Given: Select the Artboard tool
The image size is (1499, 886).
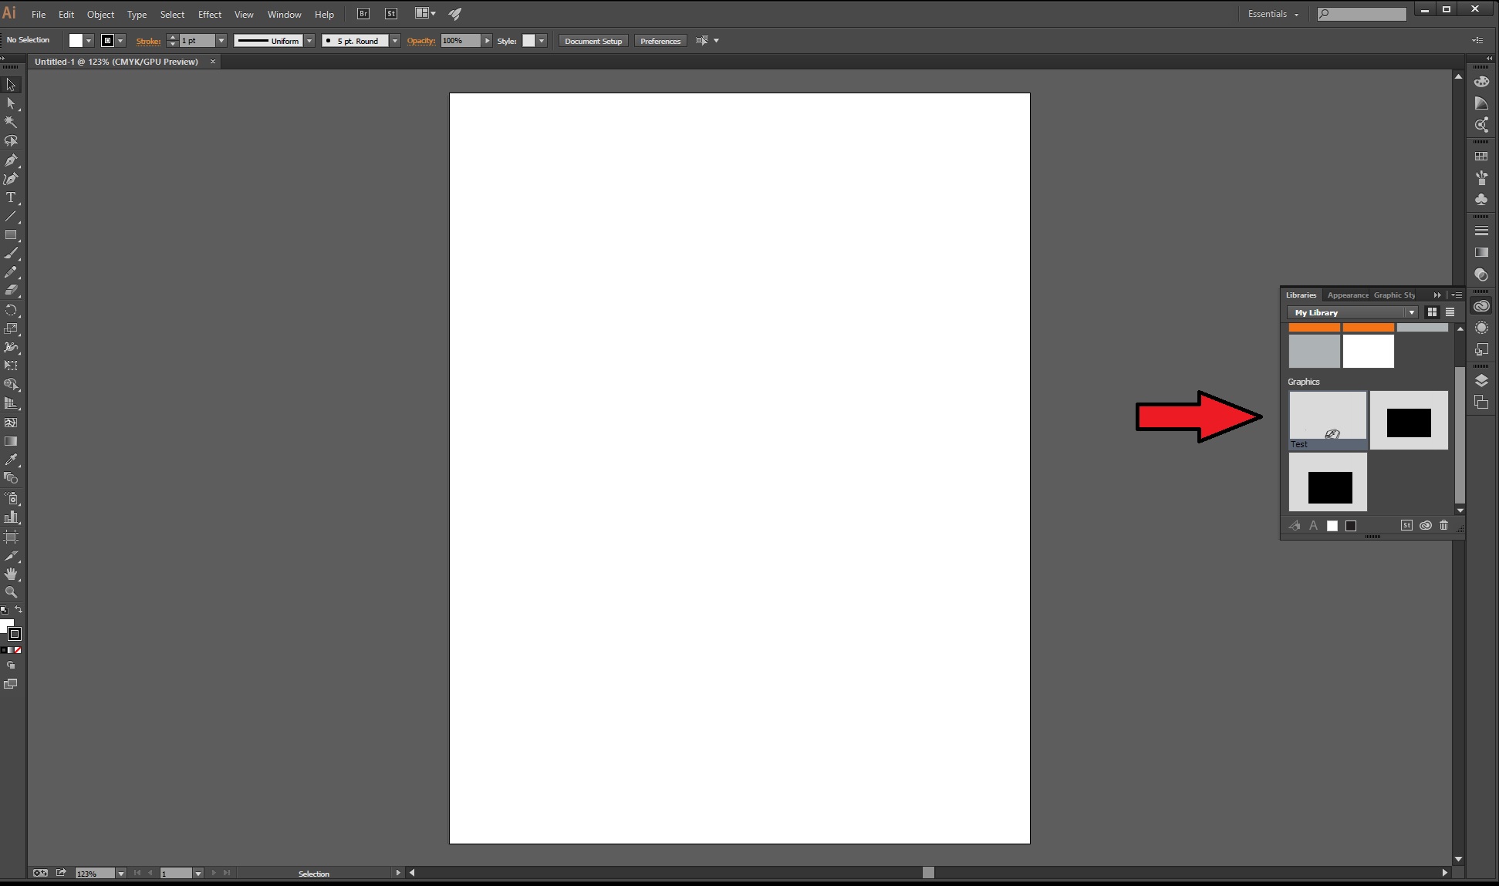Looking at the screenshot, I should (x=11, y=537).
